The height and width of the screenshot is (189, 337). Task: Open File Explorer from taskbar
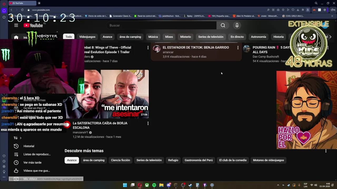(161, 185)
